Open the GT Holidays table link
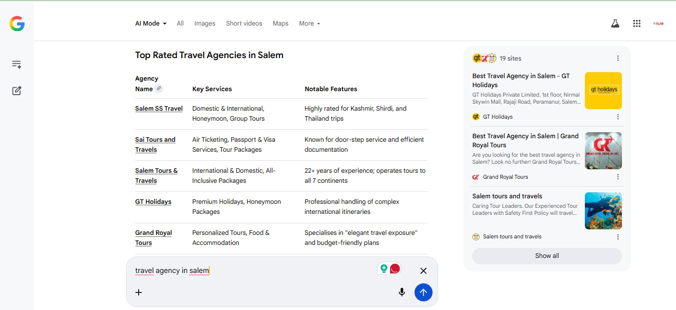The height and width of the screenshot is (310, 676). coord(153,202)
